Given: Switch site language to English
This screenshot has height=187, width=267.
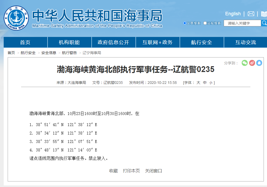Looking at the screenshot, I should (x=233, y=14).
